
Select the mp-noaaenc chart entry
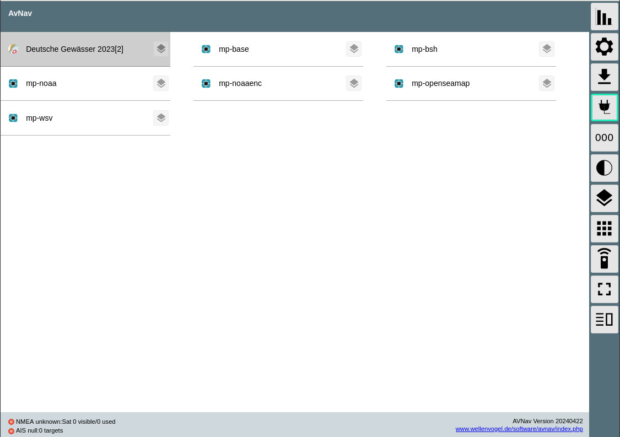point(278,83)
